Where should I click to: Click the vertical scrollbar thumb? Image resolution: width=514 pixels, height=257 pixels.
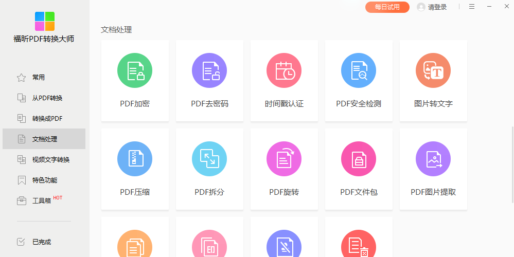pos(512,164)
